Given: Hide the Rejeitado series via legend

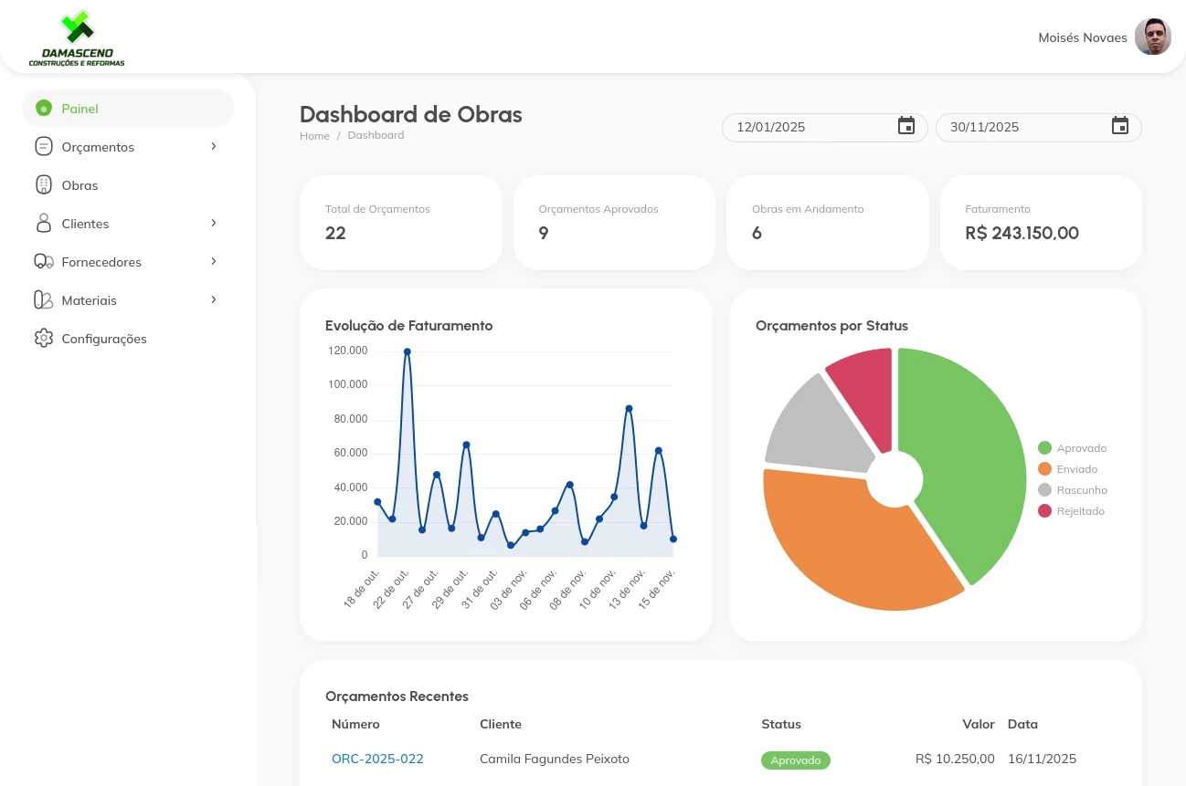Looking at the screenshot, I should (1071, 511).
